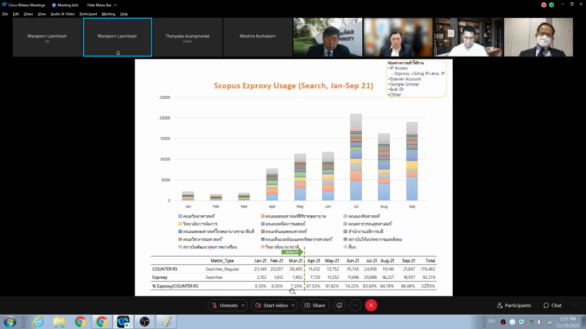The image size is (586, 329).
Task: Open more options ellipsis in meeting controls
Action: (x=355, y=306)
